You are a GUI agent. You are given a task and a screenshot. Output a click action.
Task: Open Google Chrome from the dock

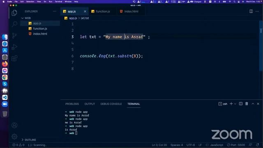[5, 77]
